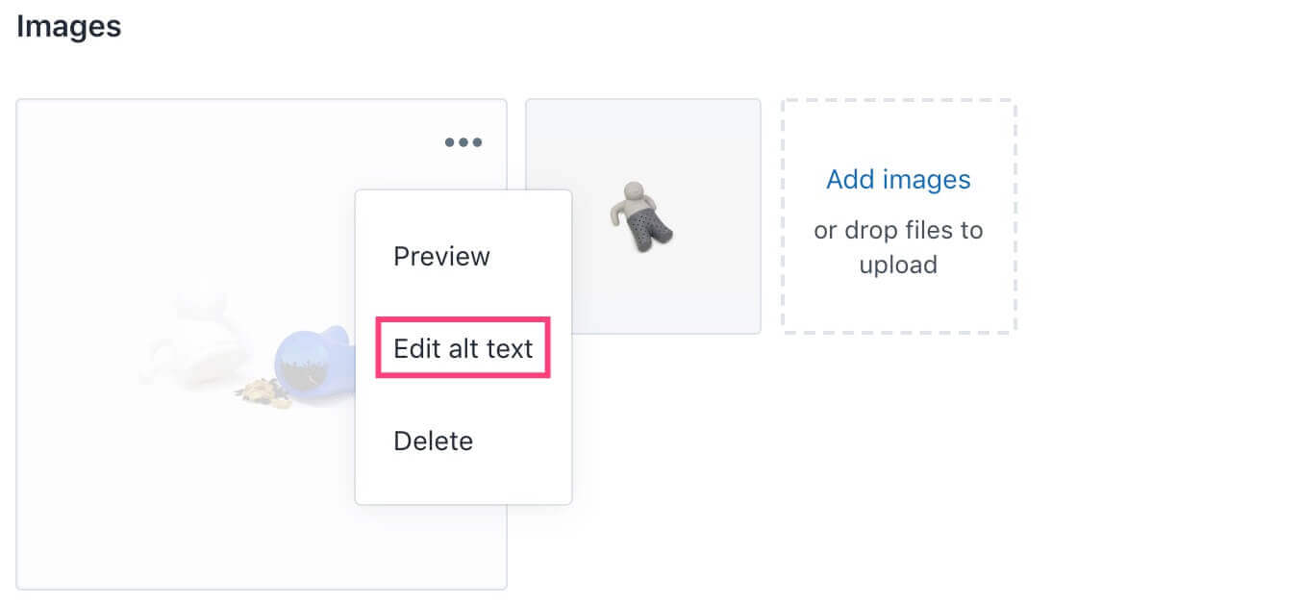1302x606 pixels.
Task: Delete the image via menu
Action: (433, 442)
